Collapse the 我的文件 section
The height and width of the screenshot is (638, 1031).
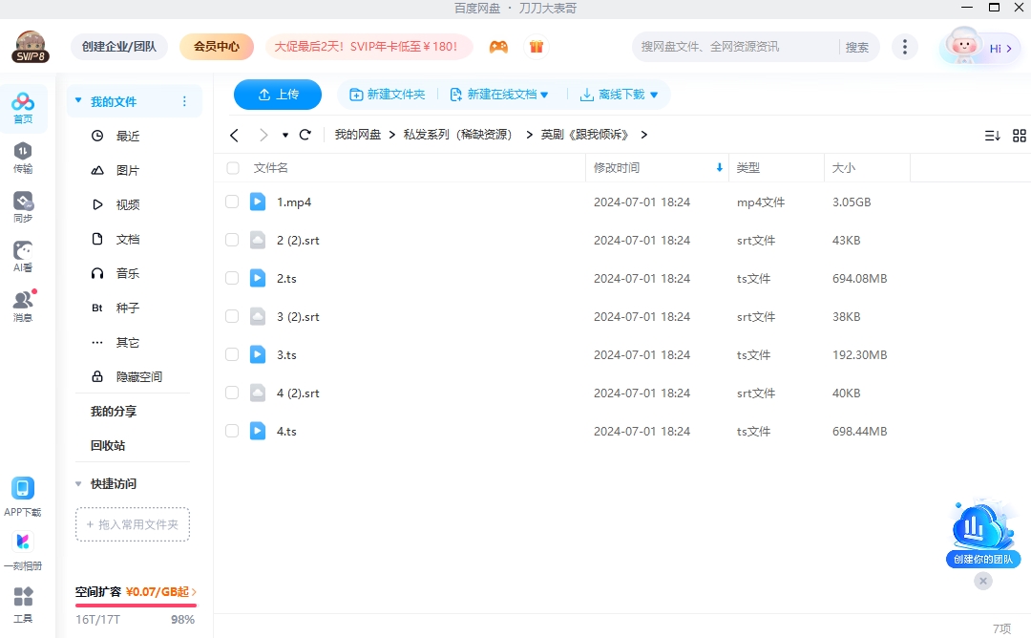click(76, 100)
